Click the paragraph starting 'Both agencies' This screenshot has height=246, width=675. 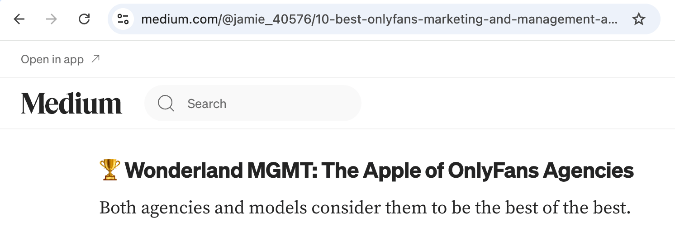click(365, 208)
